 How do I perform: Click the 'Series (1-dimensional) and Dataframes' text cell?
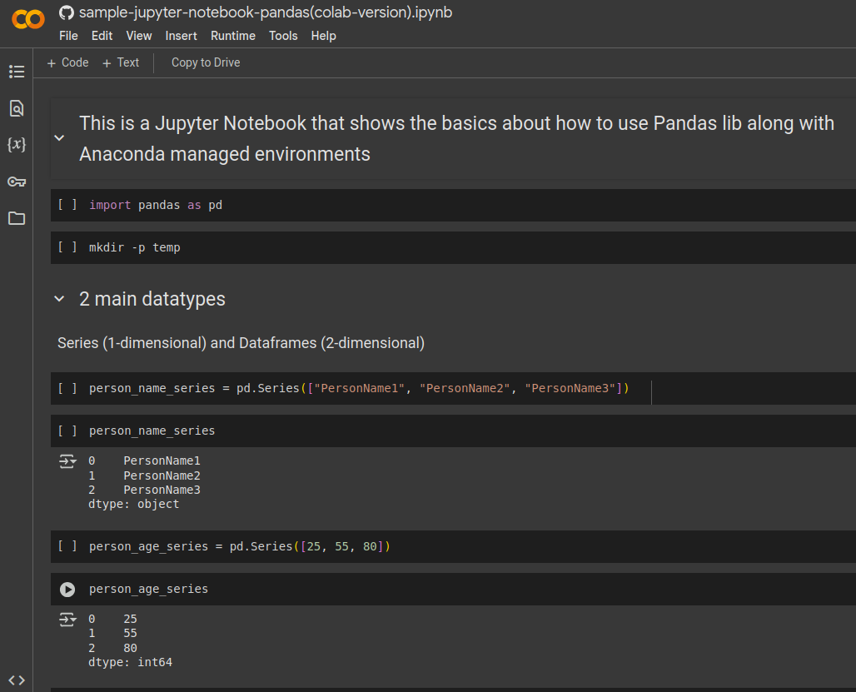click(241, 343)
